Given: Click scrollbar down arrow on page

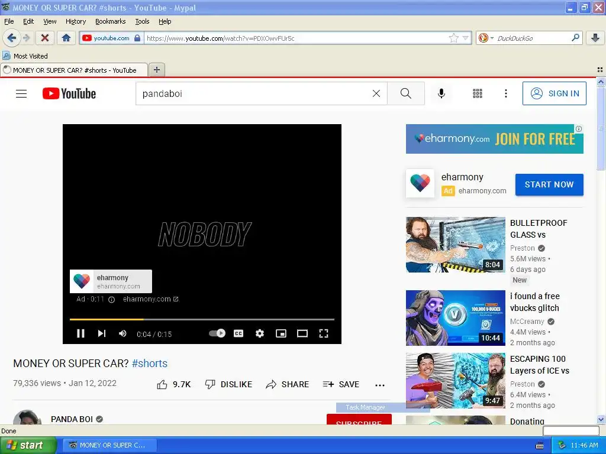Looking at the screenshot, I should click(x=601, y=420).
